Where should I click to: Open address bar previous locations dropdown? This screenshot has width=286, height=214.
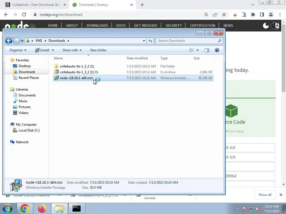tap(144, 41)
